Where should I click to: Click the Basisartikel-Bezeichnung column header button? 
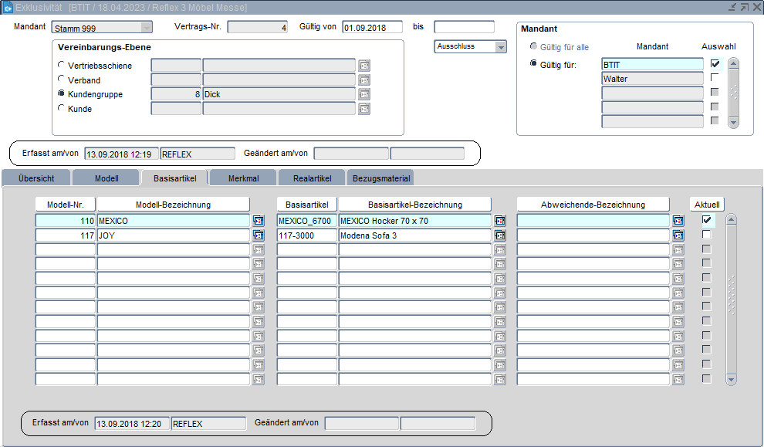(x=414, y=205)
